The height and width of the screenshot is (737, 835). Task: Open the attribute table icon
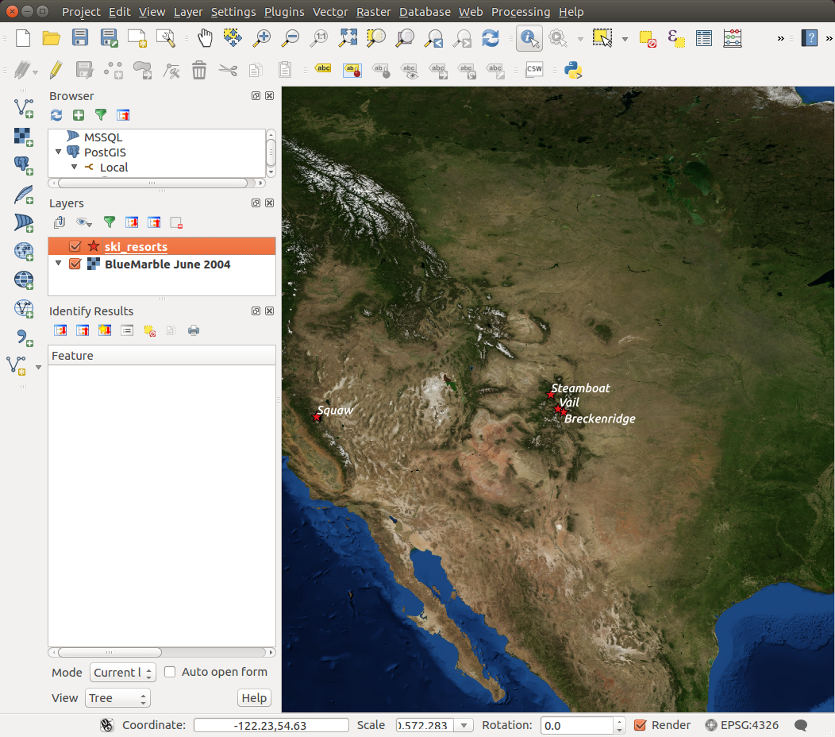pos(703,38)
